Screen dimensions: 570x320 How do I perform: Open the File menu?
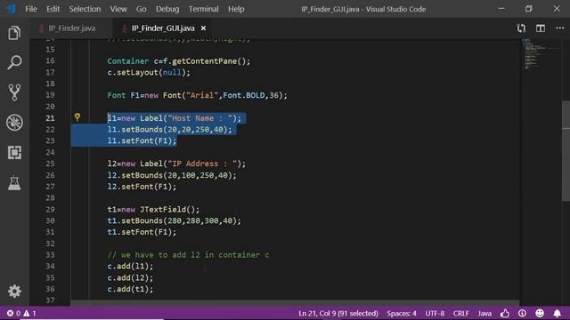[31, 9]
